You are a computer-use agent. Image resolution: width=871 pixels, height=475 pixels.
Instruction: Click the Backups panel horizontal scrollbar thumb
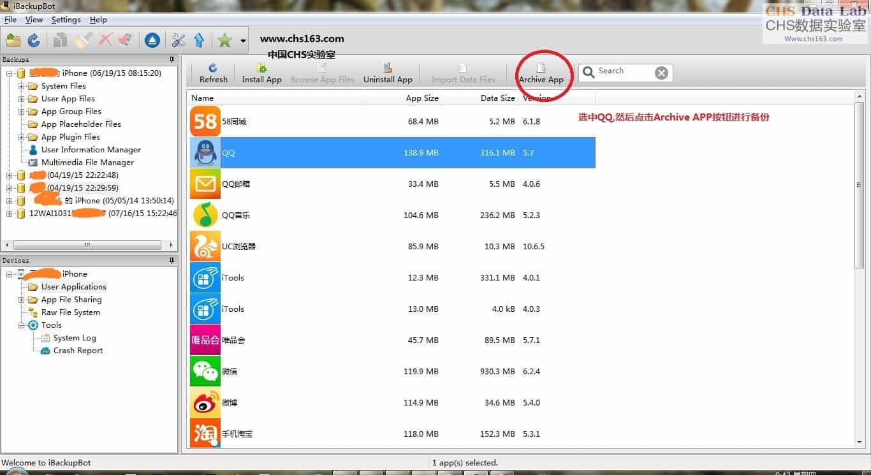[87, 245]
